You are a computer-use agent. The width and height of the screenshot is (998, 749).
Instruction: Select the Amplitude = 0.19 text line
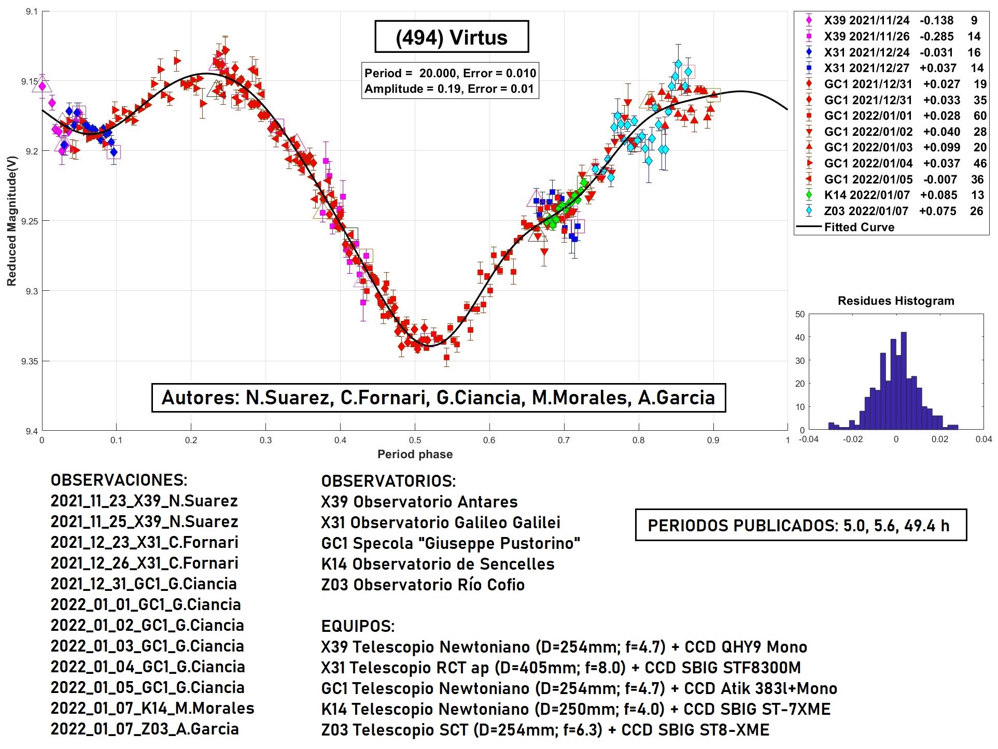(449, 89)
